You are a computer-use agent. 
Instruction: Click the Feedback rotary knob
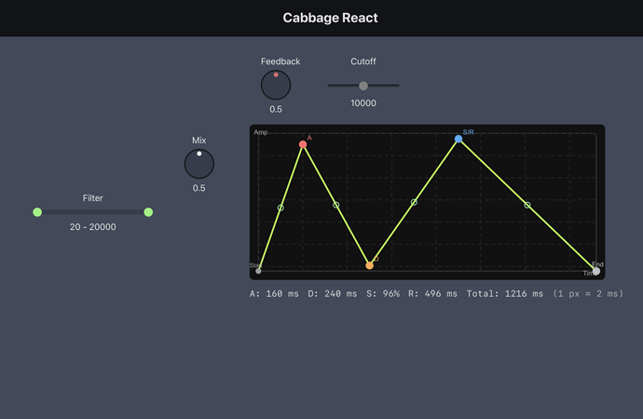click(276, 85)
